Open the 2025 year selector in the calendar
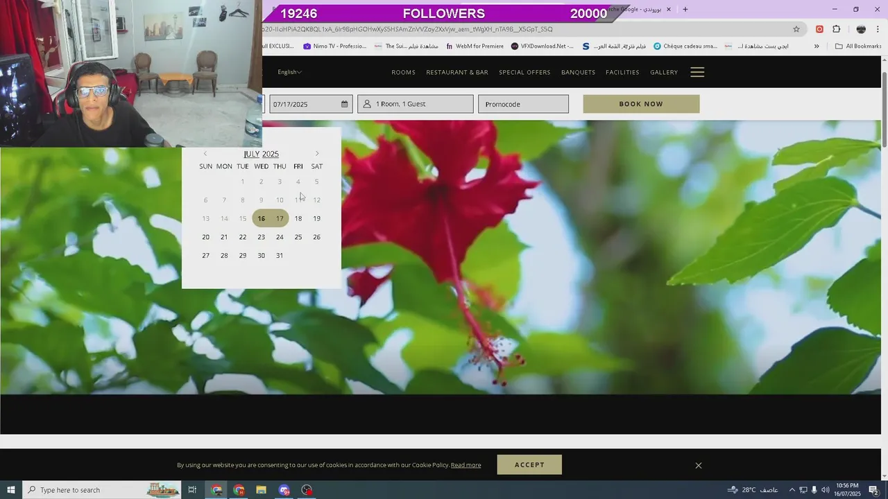The width and height of the screenshot is (888, 499). [271, 154]
